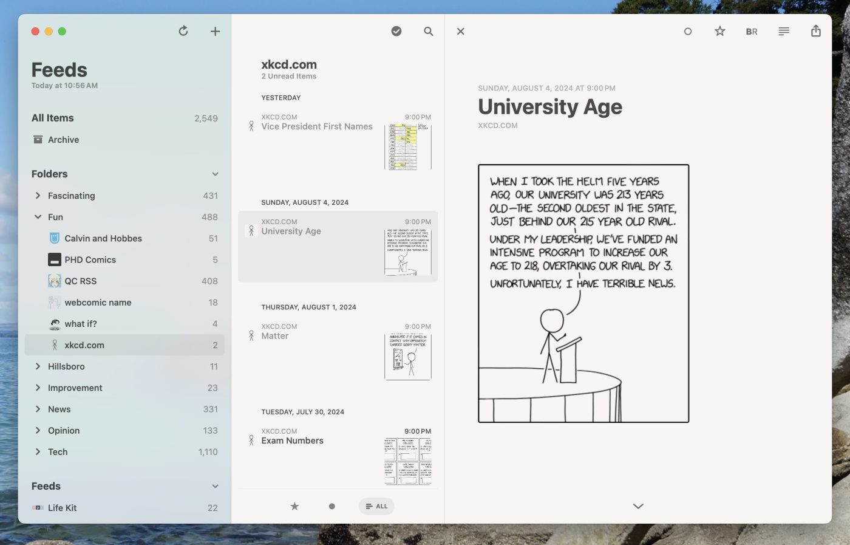Image resolution: width=850 pixels, height=545 pixels.
Task: Select webcomic name feed
Action: point(124,302)
